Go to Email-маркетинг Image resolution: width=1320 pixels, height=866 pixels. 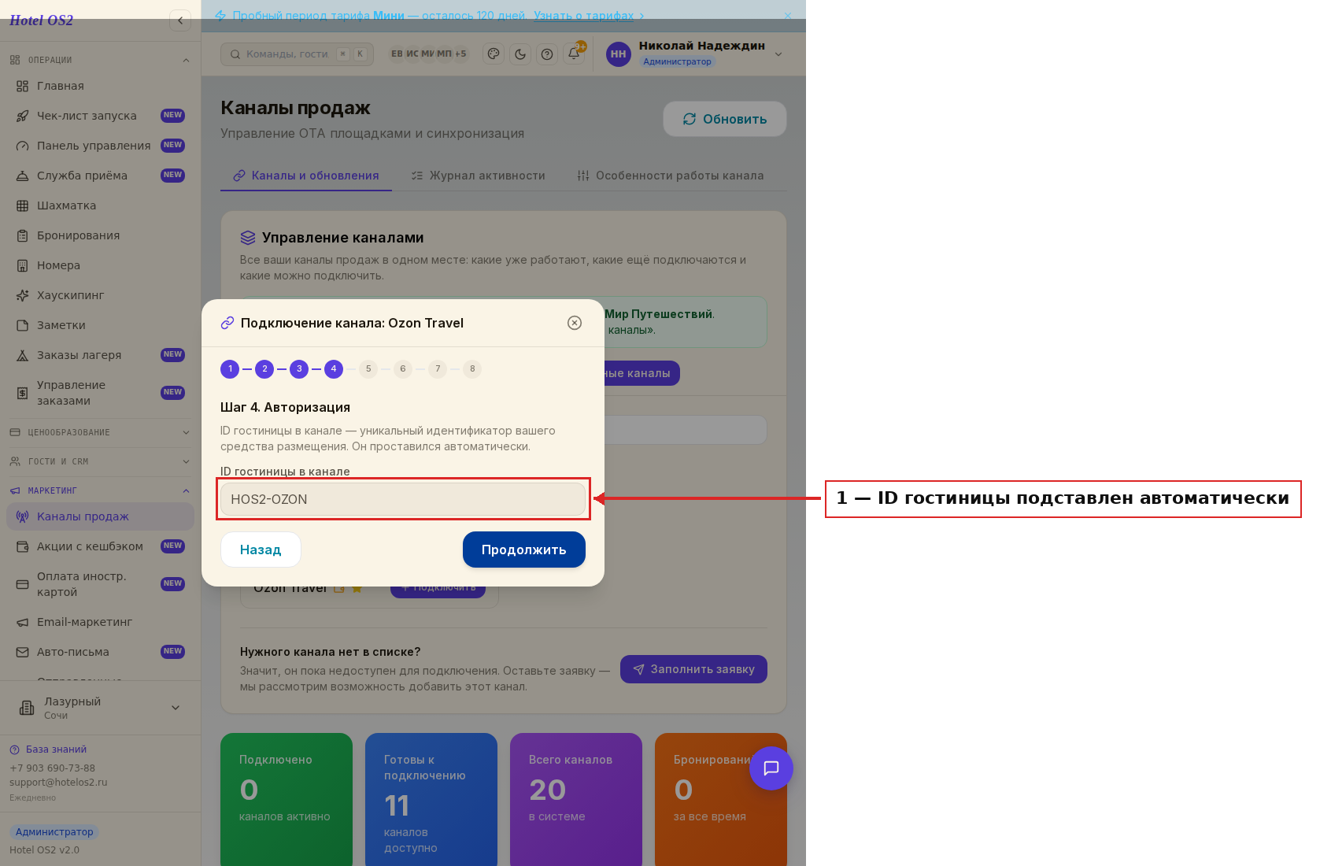100,622
